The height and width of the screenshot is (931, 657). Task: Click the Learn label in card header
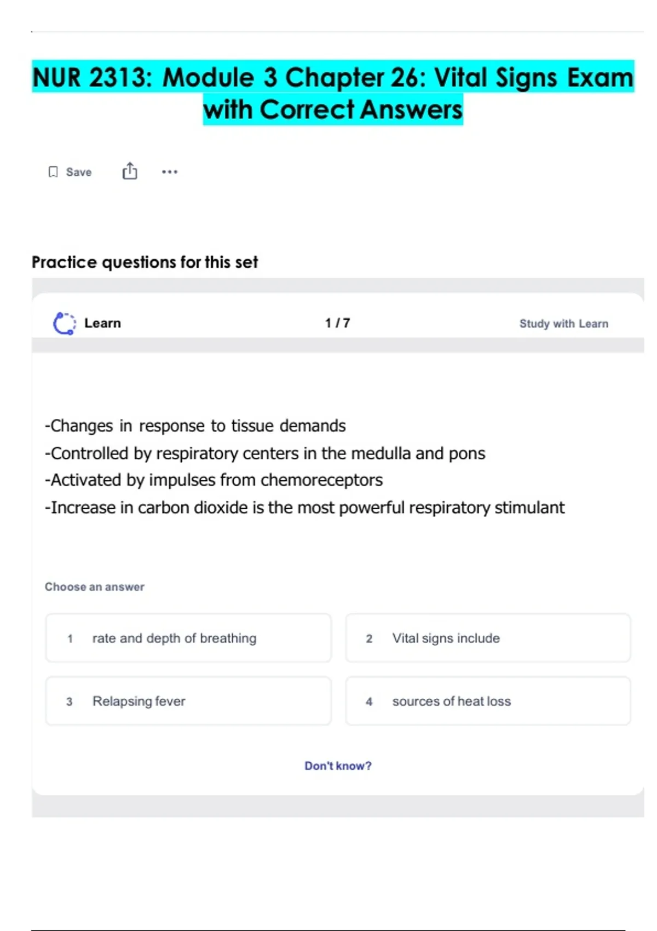tap(102, 323)
